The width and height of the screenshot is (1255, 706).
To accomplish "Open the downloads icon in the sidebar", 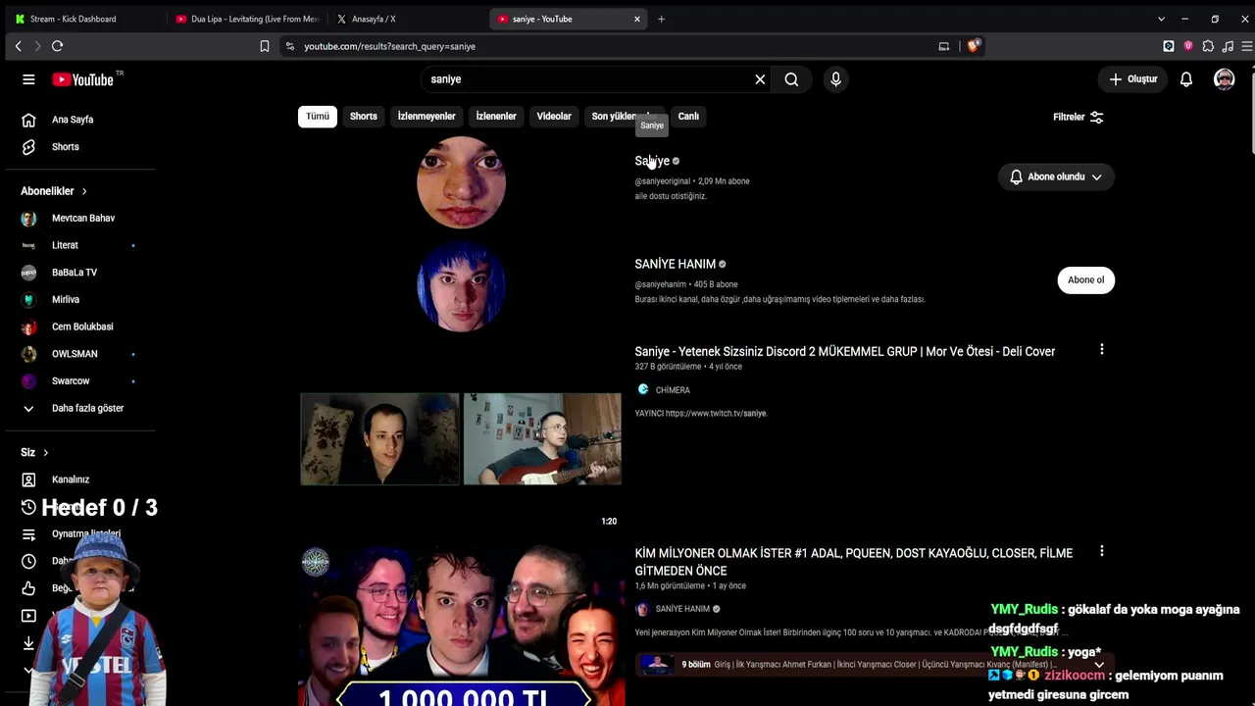I will [28, 643].
